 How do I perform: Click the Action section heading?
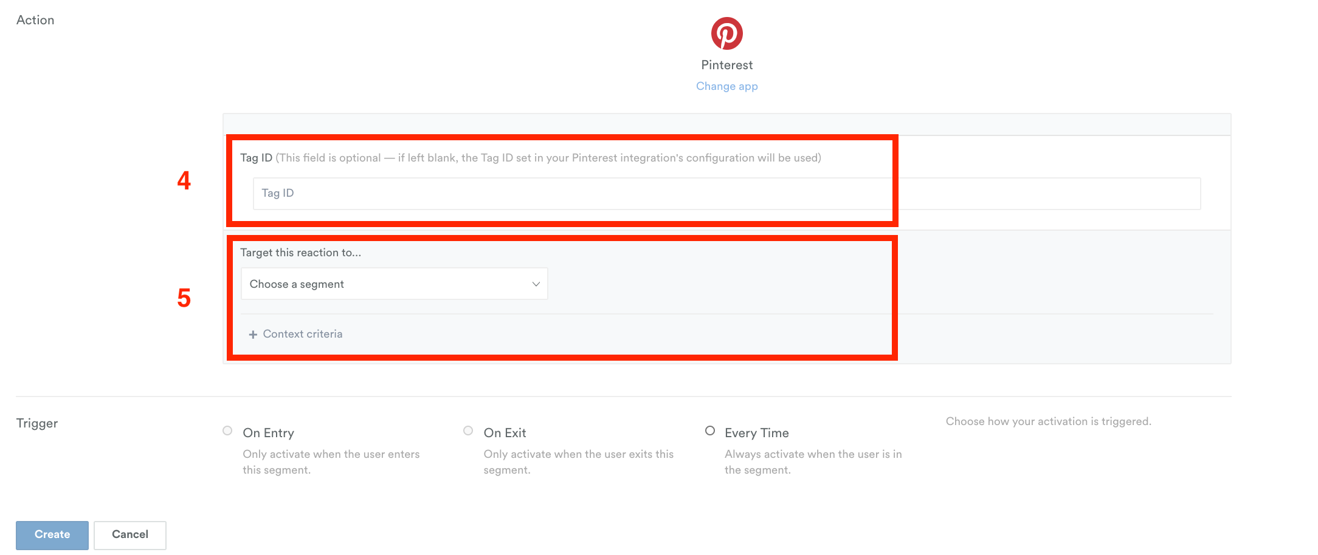pos(35,20)
